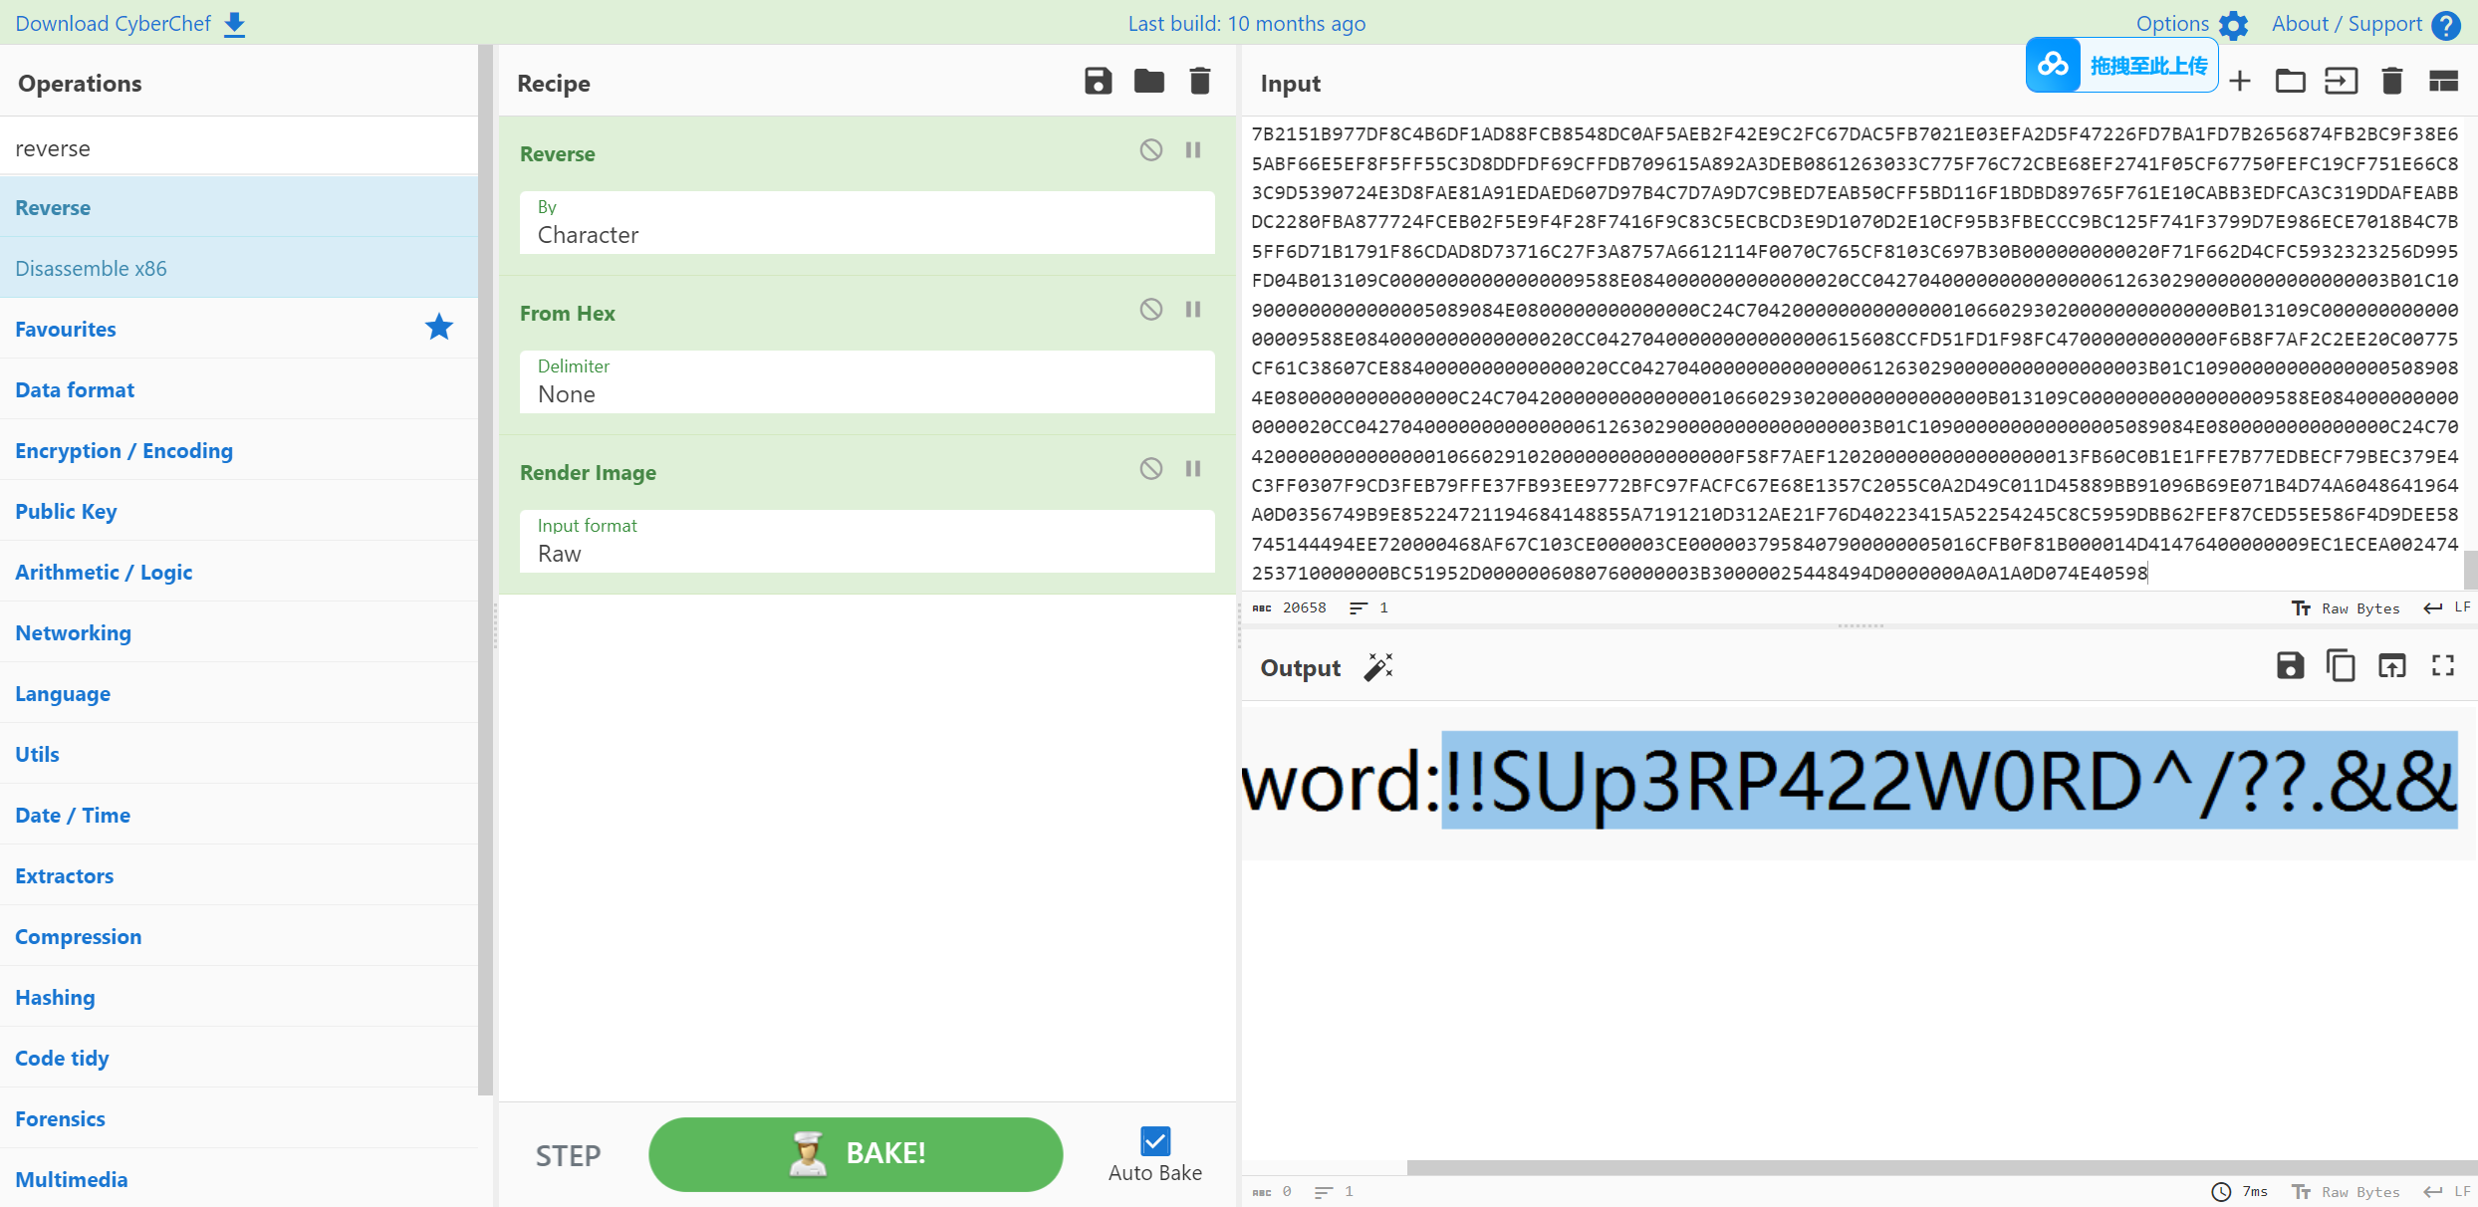Click the Load Recipe folder icon

[1149, 81]
